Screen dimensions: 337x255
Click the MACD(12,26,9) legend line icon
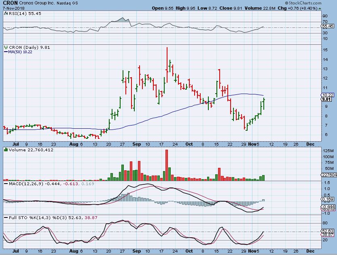5,184
